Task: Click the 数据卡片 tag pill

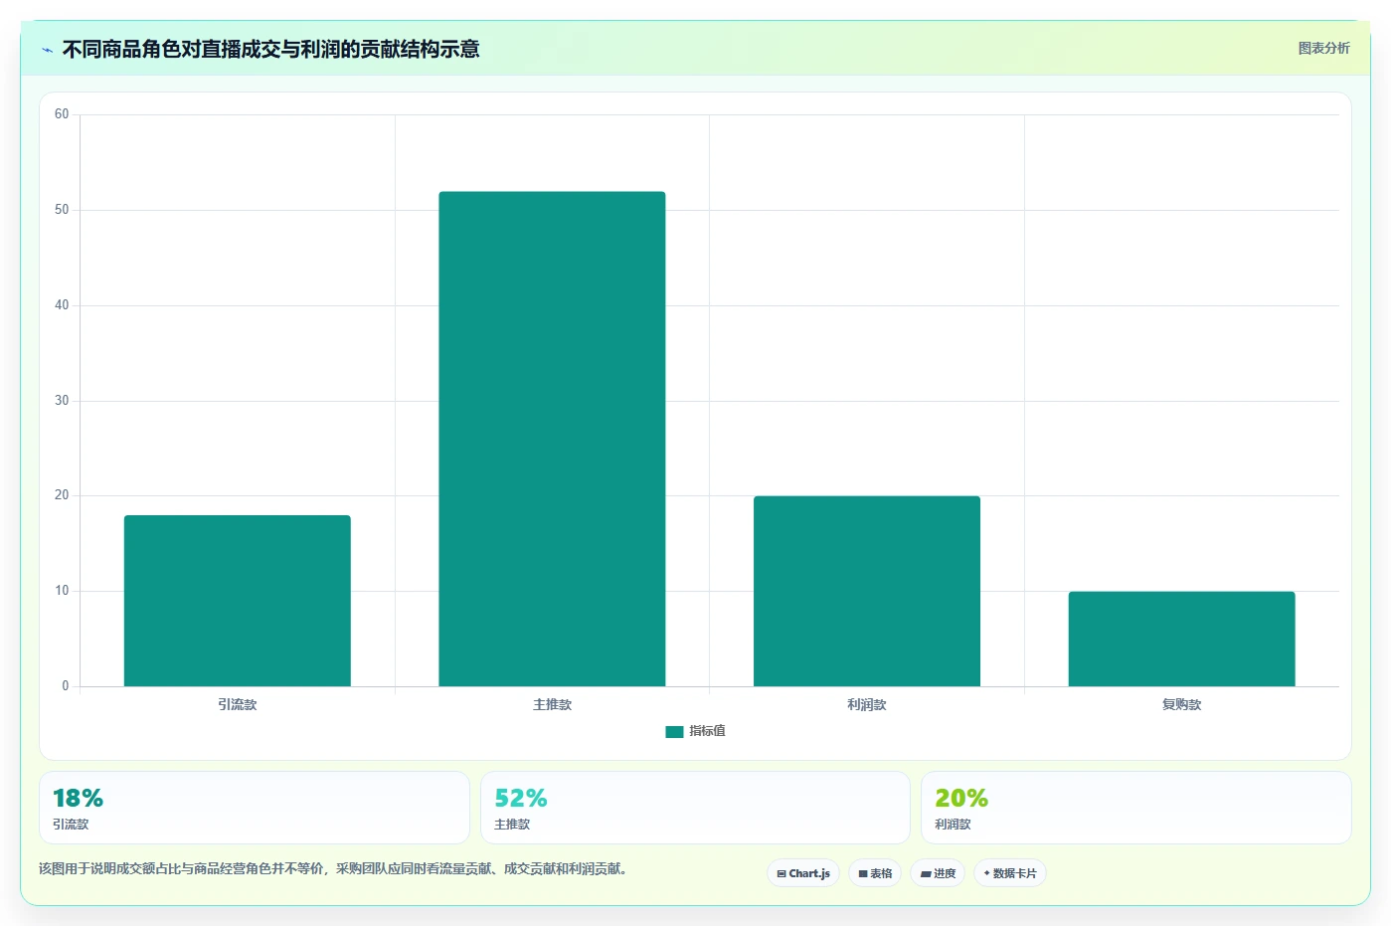Action: pyautogui.click(x=1010, y=873)
